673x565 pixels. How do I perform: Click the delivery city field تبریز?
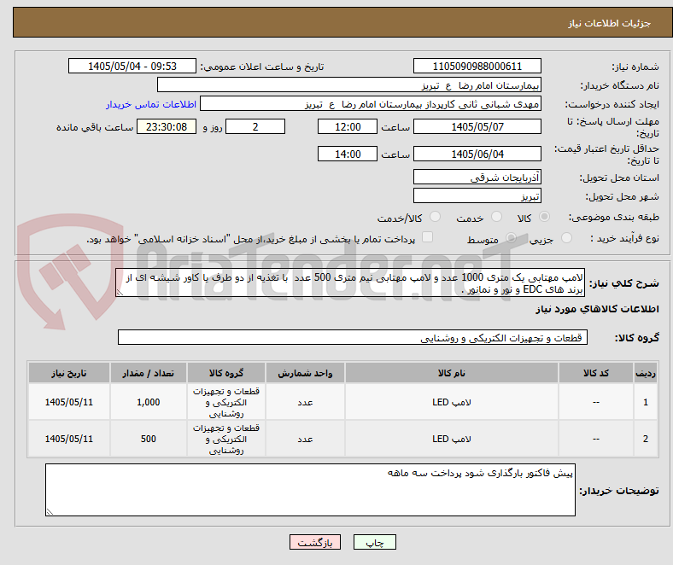click(477, 195)
